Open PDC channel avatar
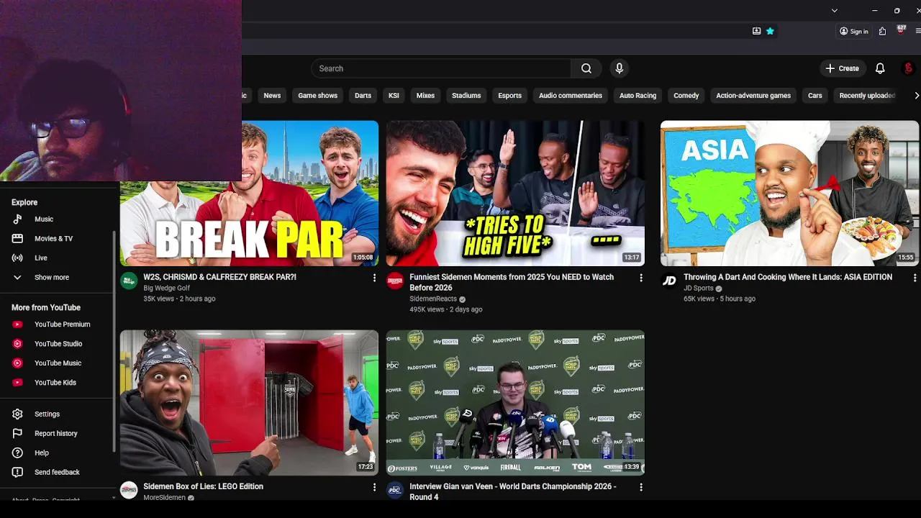The image size is (921, 518). tap(395, 490)
